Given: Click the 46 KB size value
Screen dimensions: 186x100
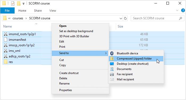Looking at the screenshot, I should [x=144, y=34].
